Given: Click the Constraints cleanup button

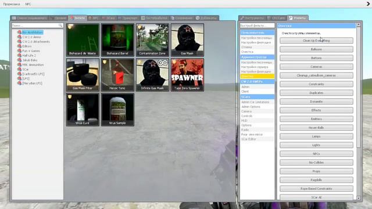Looking at the screenshot, I should pyautogui.click(x=316, y=84).
